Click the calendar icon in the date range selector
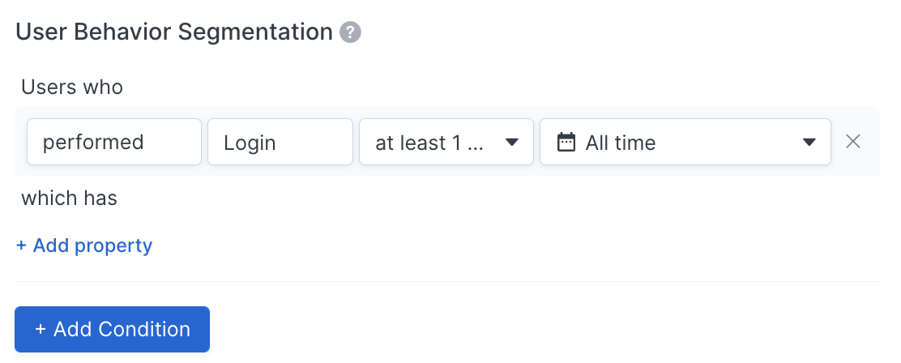The image size is (901, 363). click(x=566, y=142)
